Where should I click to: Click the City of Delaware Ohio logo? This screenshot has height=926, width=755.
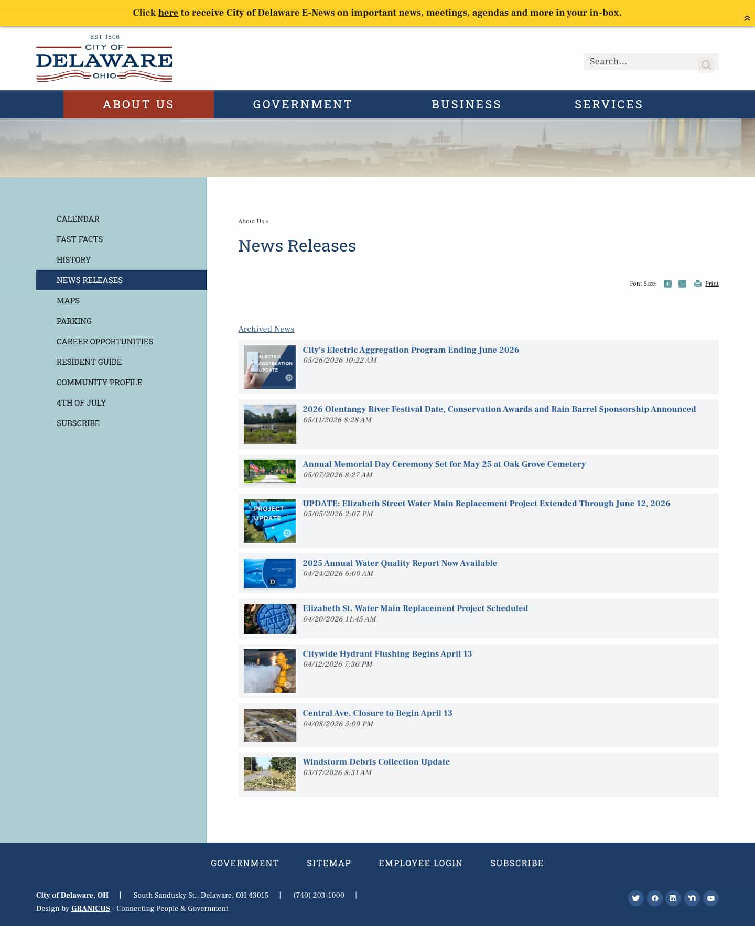point(104,58)
